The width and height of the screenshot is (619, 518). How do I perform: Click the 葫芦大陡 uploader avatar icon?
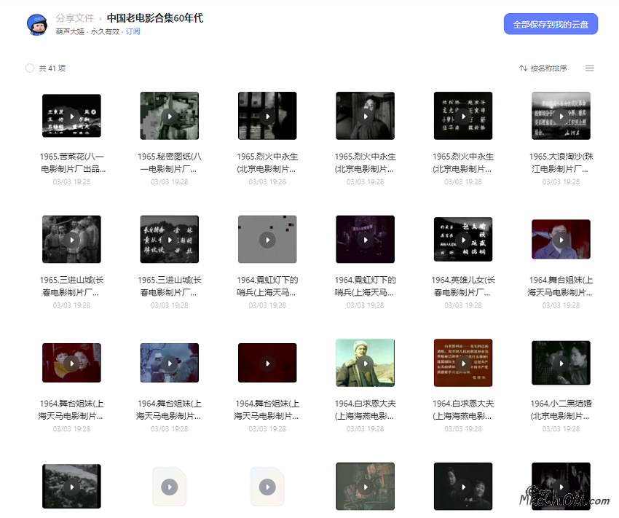pos(36,23)
